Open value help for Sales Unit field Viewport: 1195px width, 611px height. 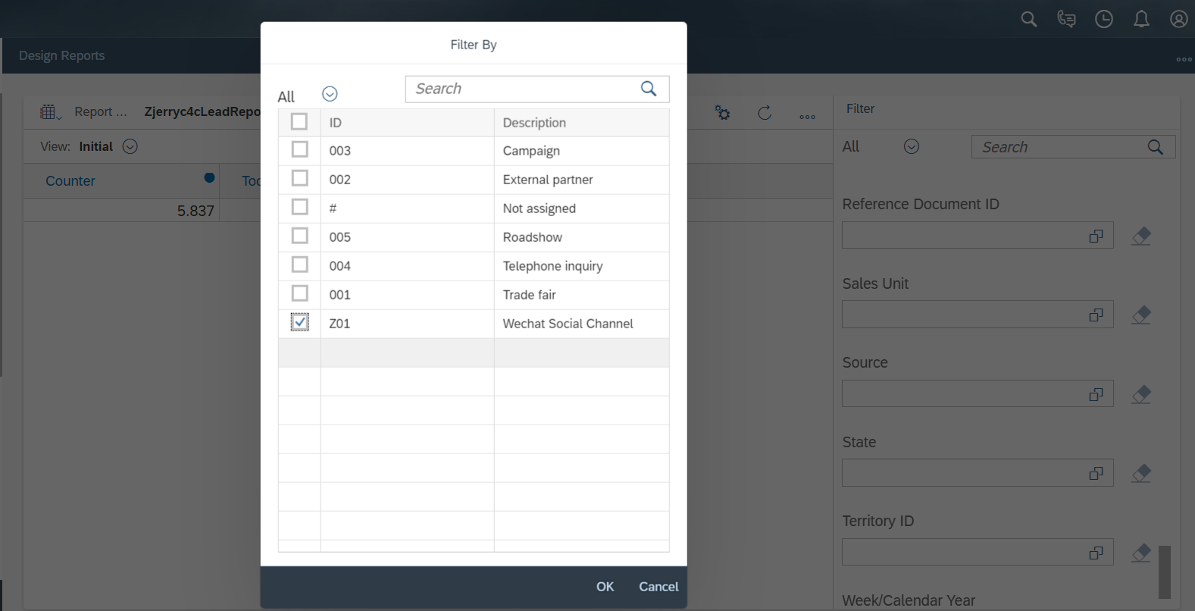pyautogui.click(x=1096, y=315)
